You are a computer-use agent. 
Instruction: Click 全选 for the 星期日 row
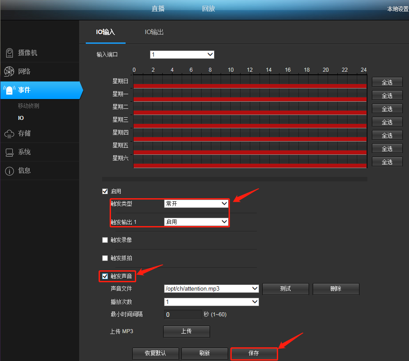coord(387,82)
